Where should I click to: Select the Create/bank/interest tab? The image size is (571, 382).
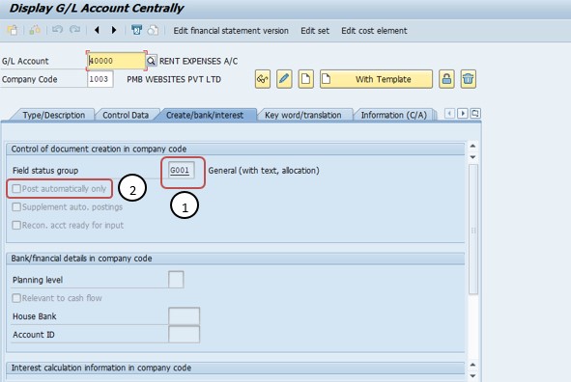point(205,115)
